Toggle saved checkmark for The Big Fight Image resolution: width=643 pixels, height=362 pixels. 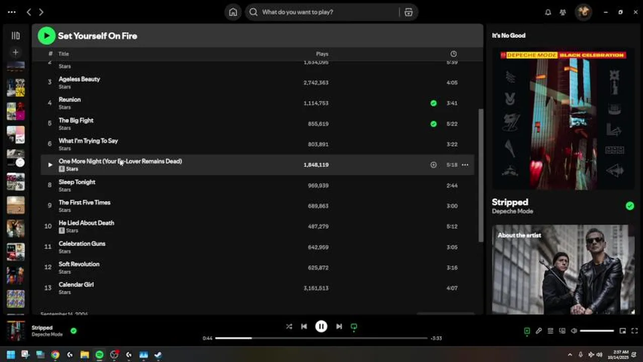433,124
